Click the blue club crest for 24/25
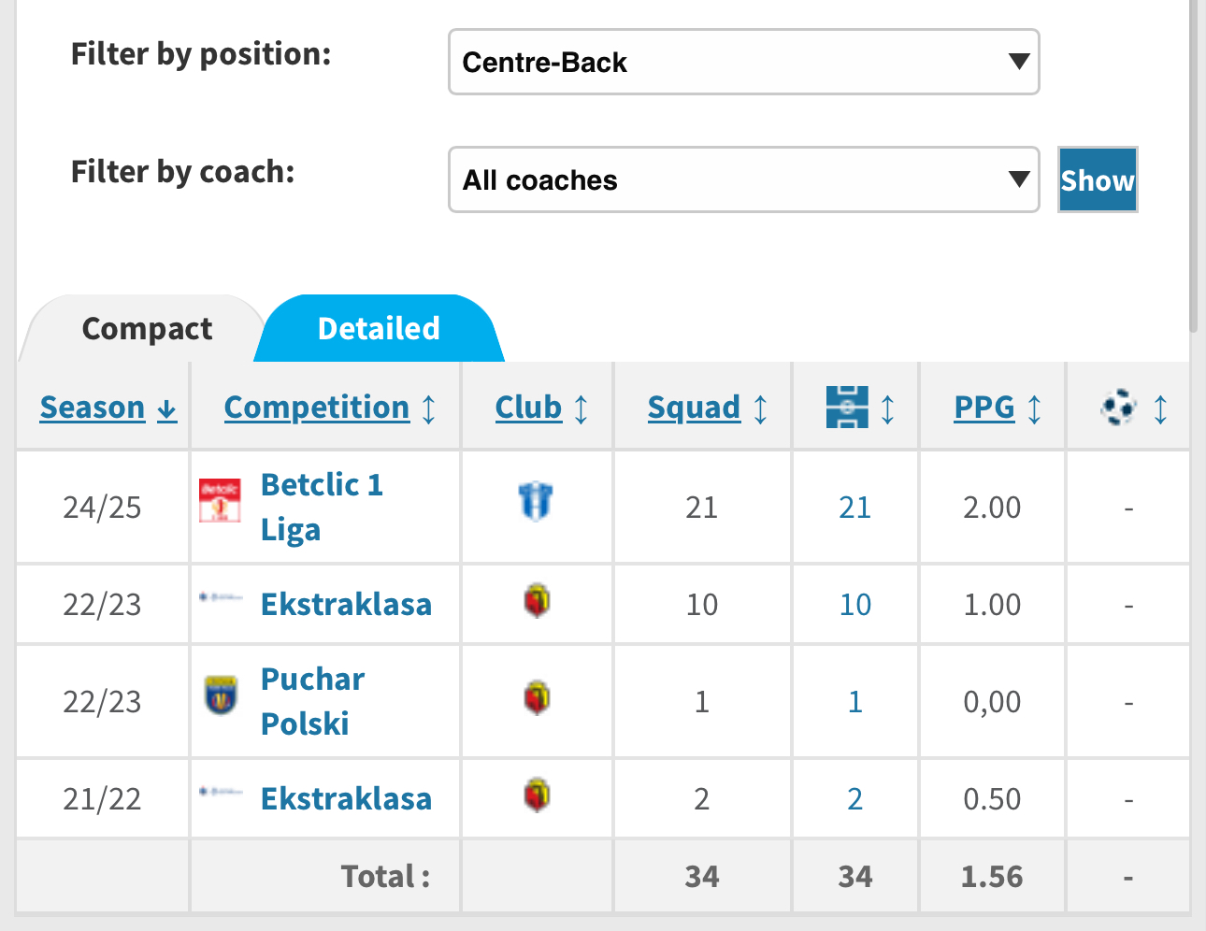1206x931 pixels. [x=536, y=501]
